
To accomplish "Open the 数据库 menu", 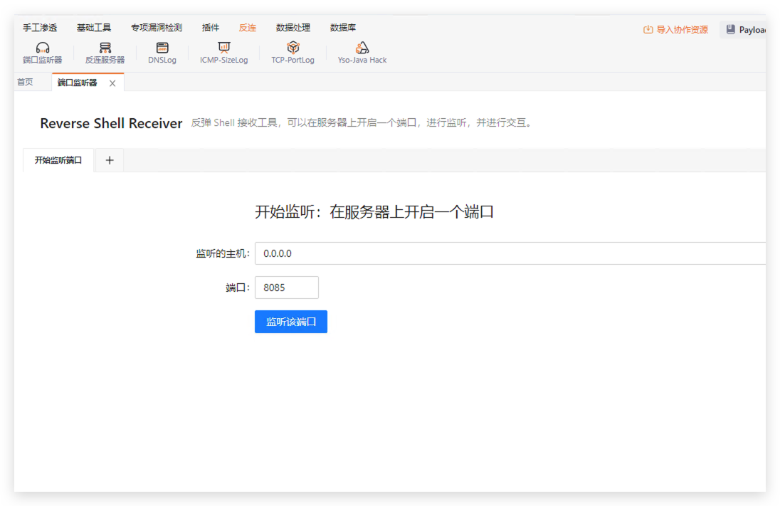I will 343,28.
